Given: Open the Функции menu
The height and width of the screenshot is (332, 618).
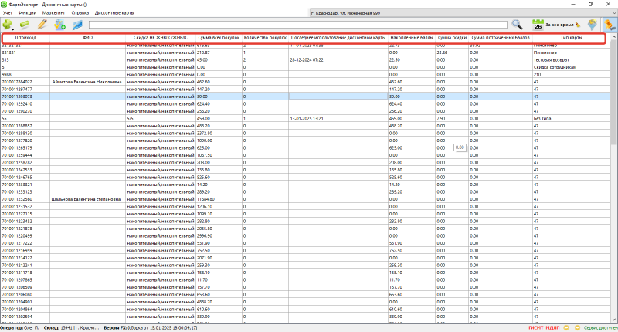Looking at the screenshot, I should point(26,14).
